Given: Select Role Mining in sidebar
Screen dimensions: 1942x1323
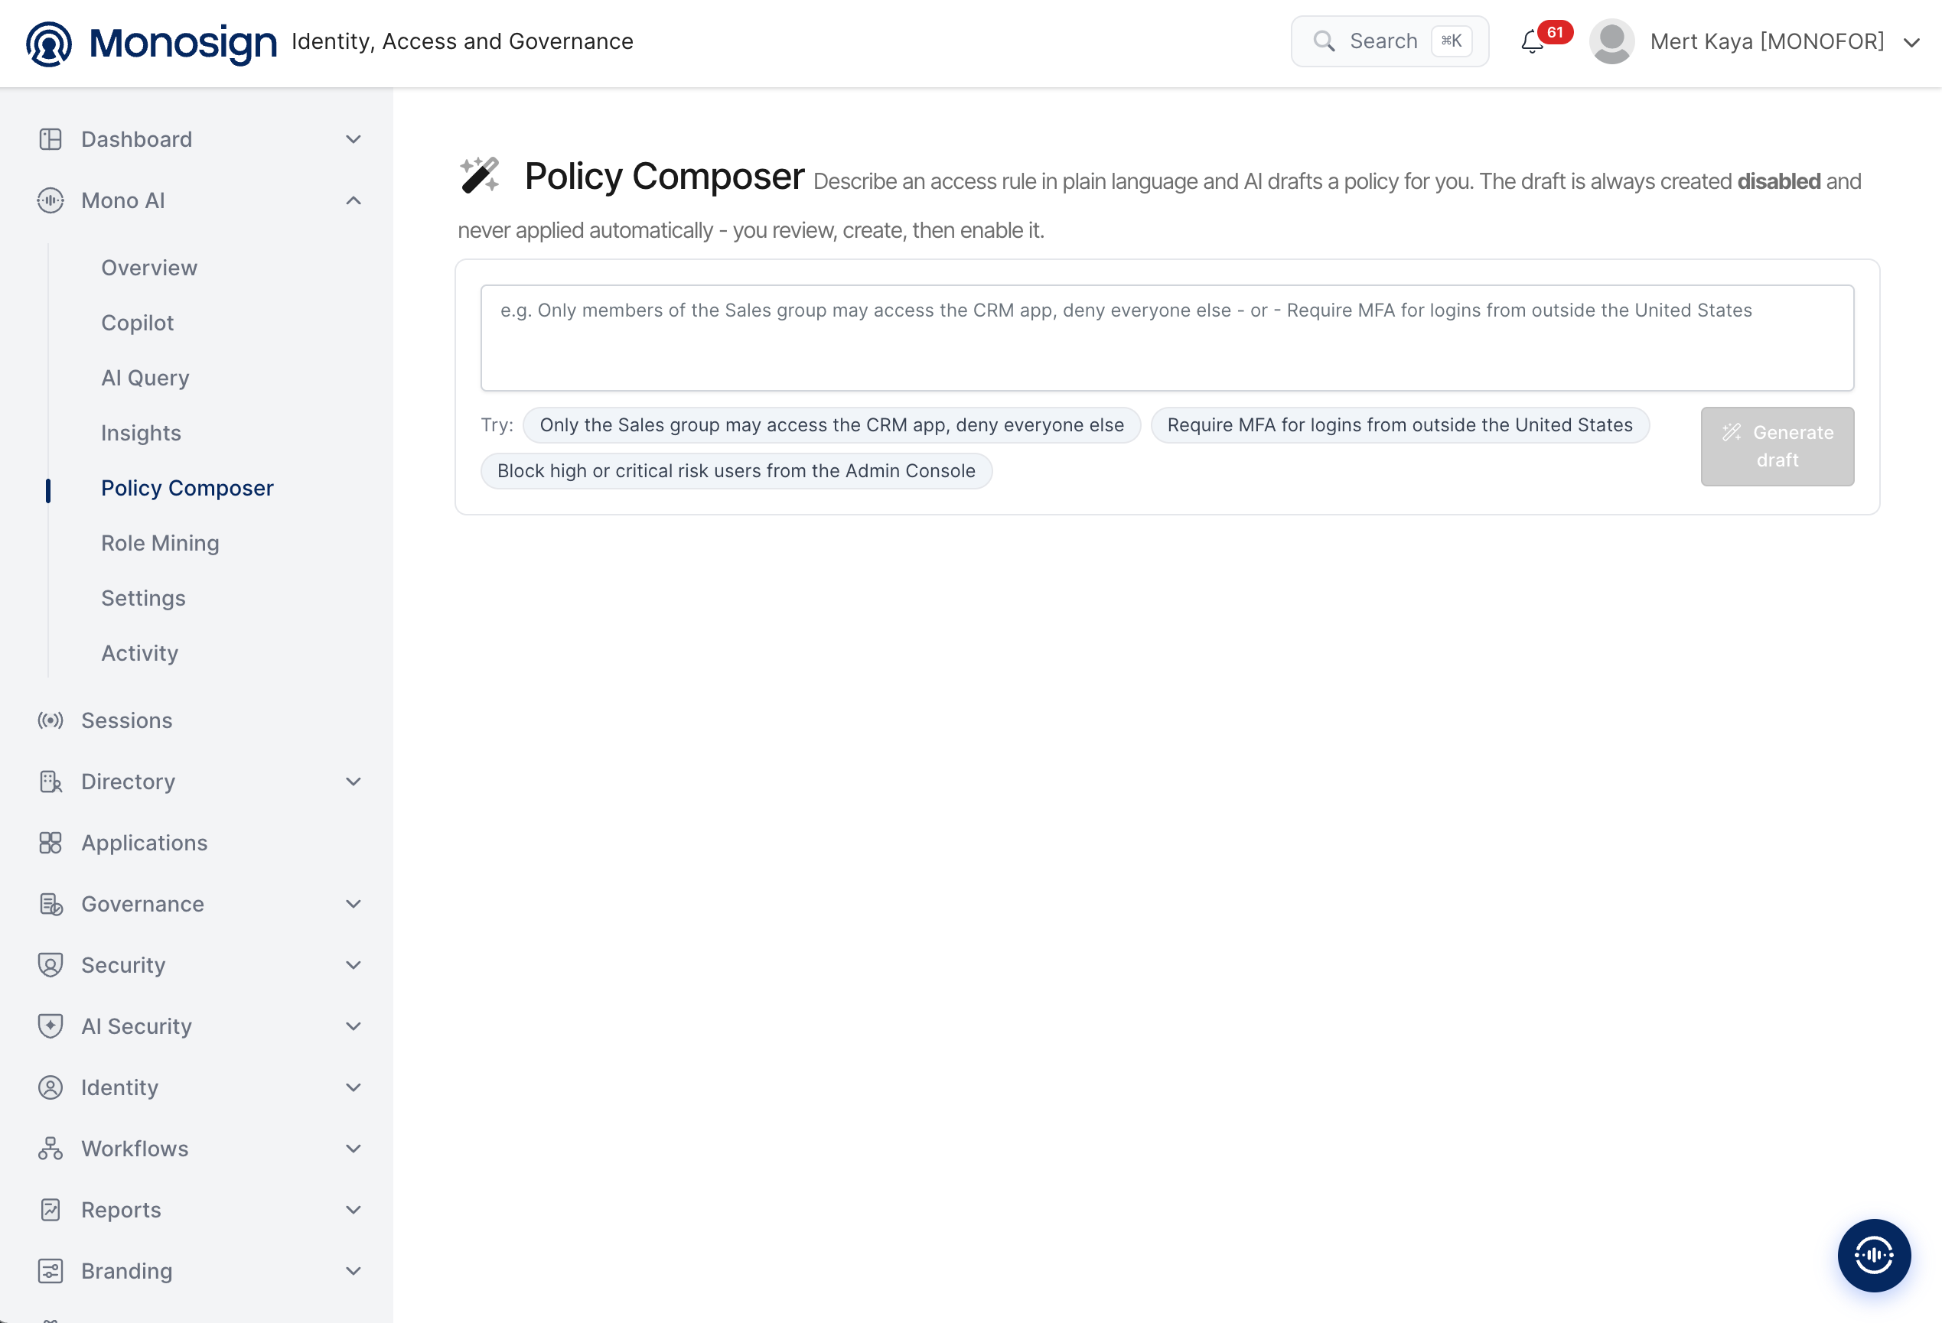Looking at the screenshot, I should [x=160, y=543].
